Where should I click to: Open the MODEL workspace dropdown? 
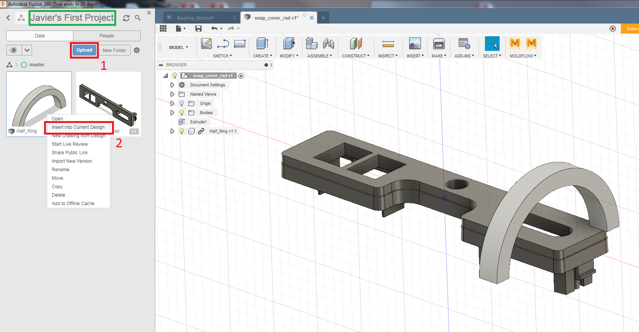click(x=178, y=47)
